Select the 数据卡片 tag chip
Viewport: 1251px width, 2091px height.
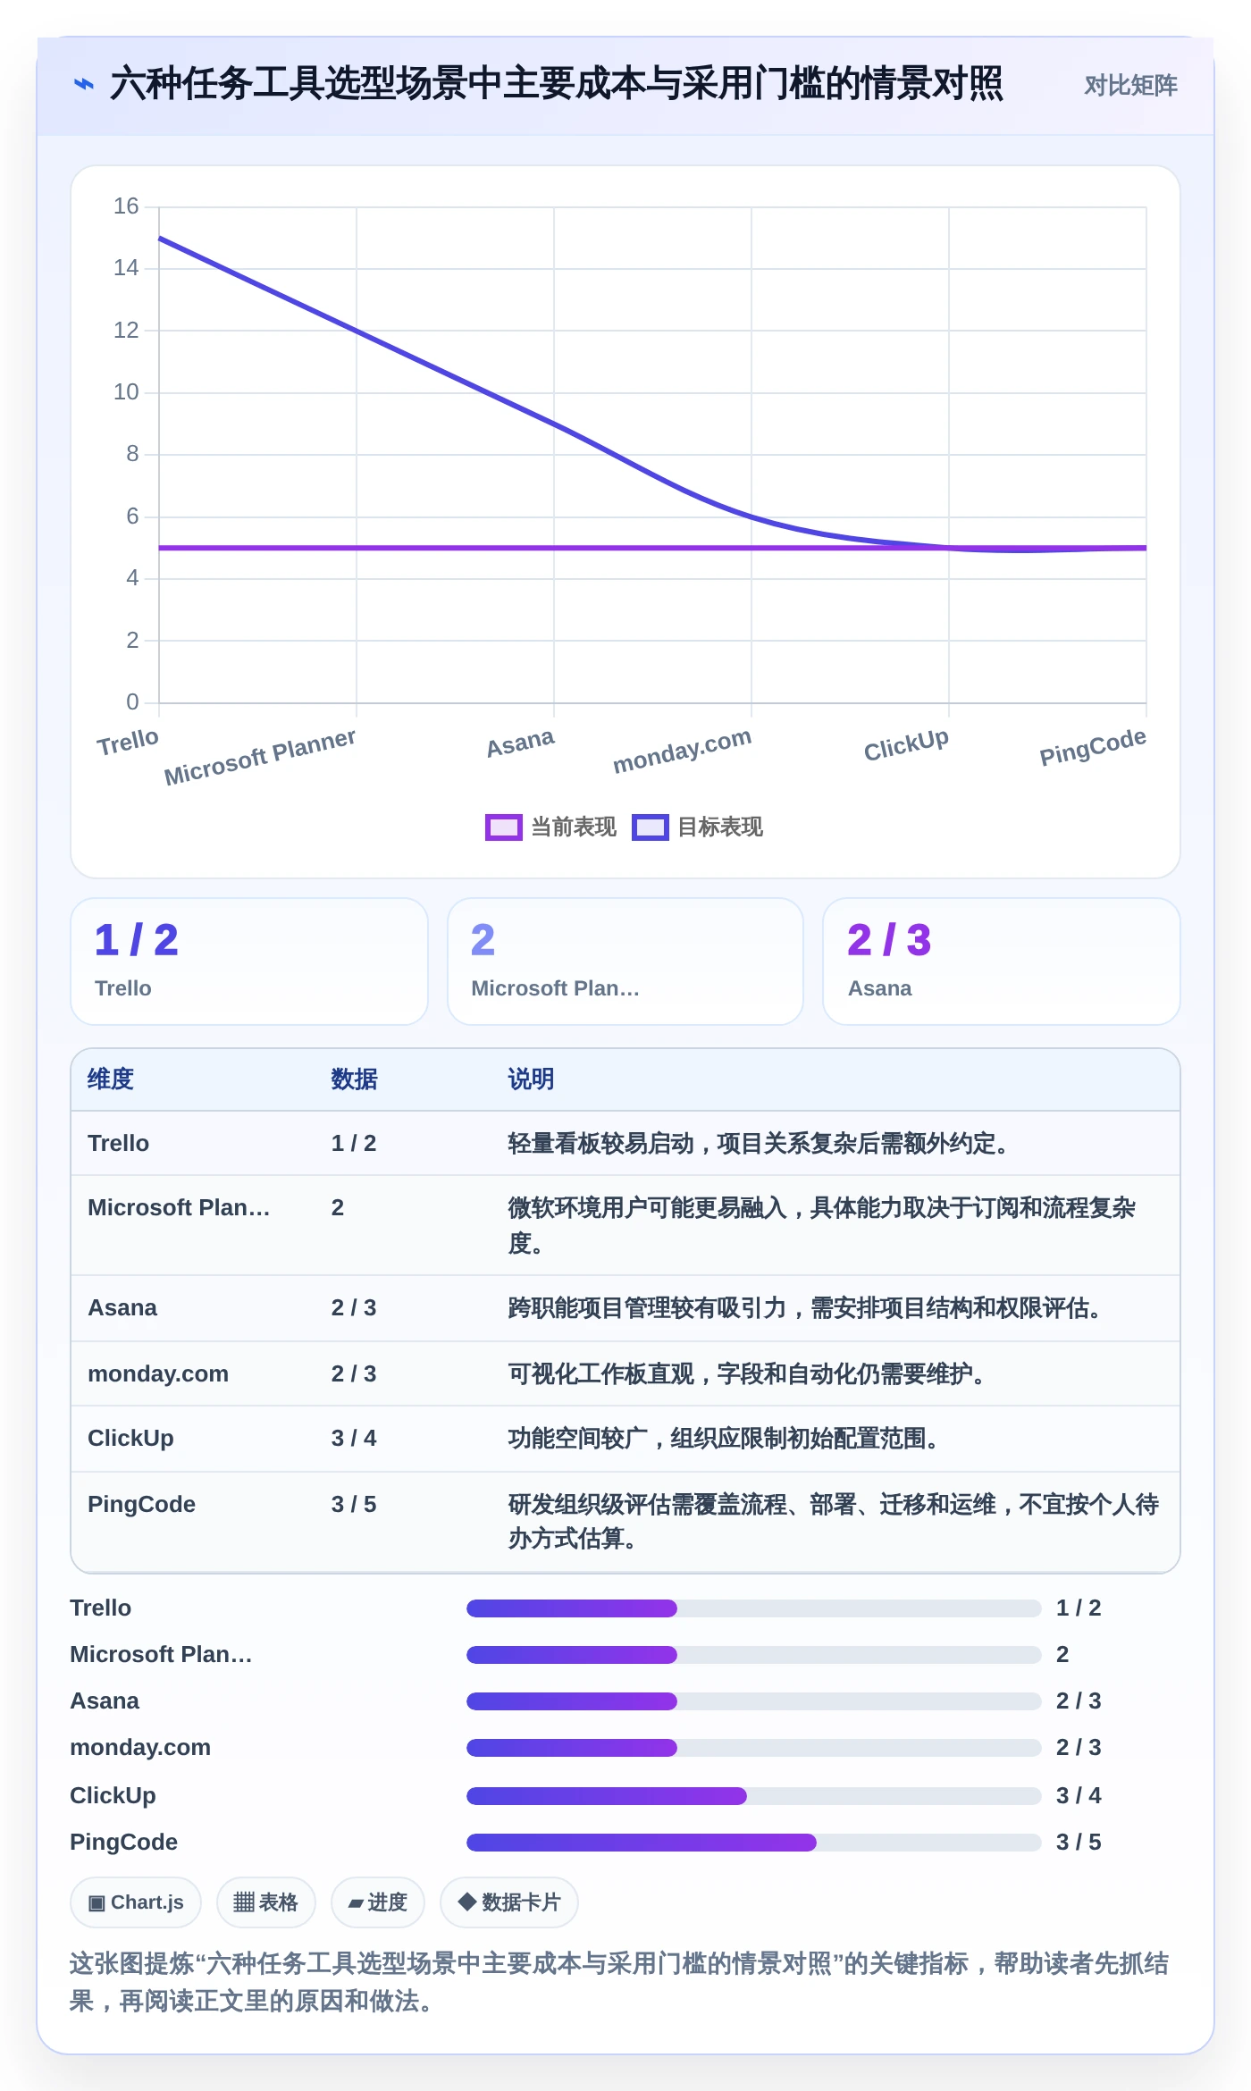click(x=508, y=1902)
